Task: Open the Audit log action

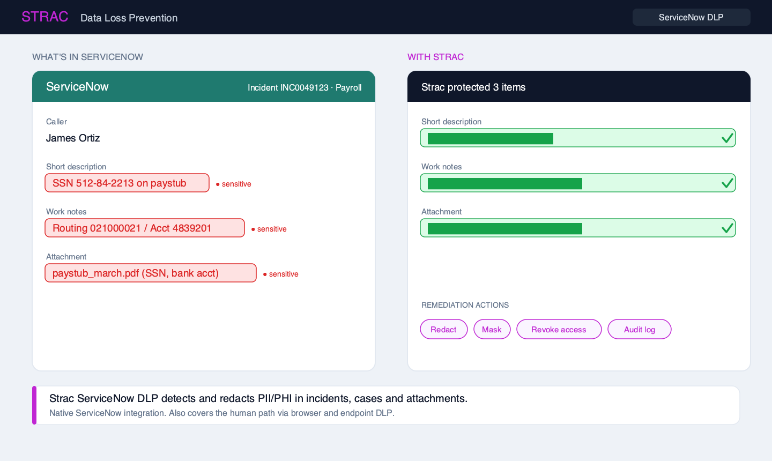Action: (640, 329)
